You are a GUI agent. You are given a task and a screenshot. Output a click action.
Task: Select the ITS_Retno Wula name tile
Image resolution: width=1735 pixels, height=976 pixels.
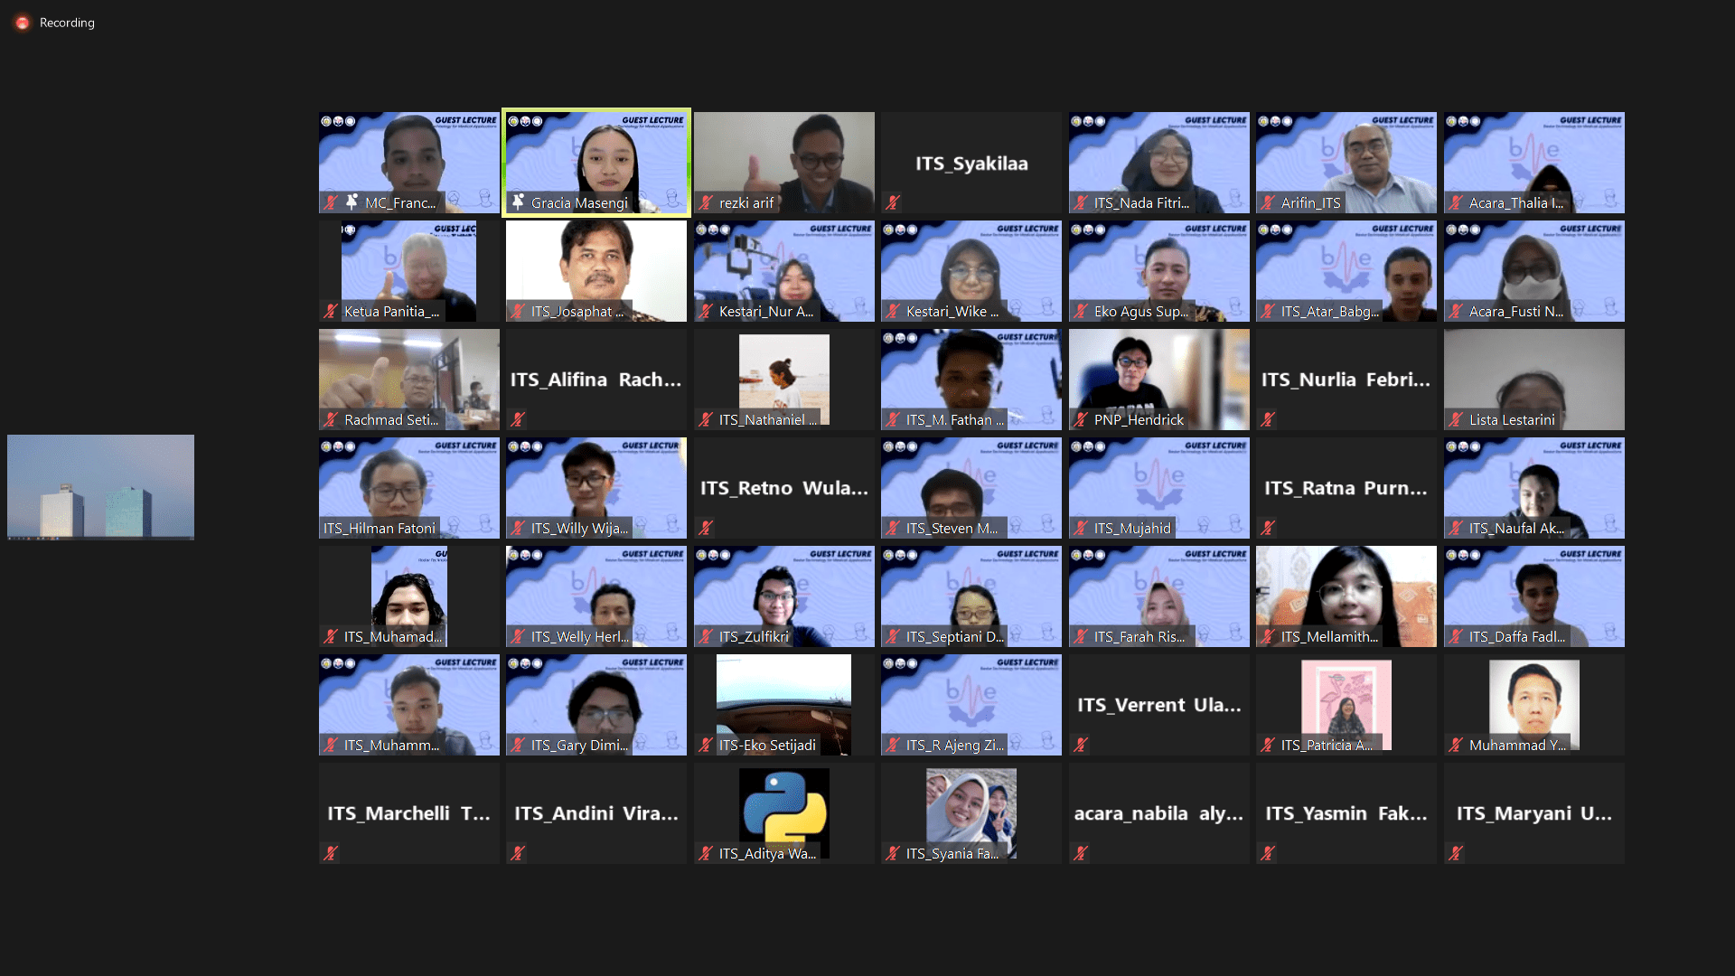tap(783, 488)
